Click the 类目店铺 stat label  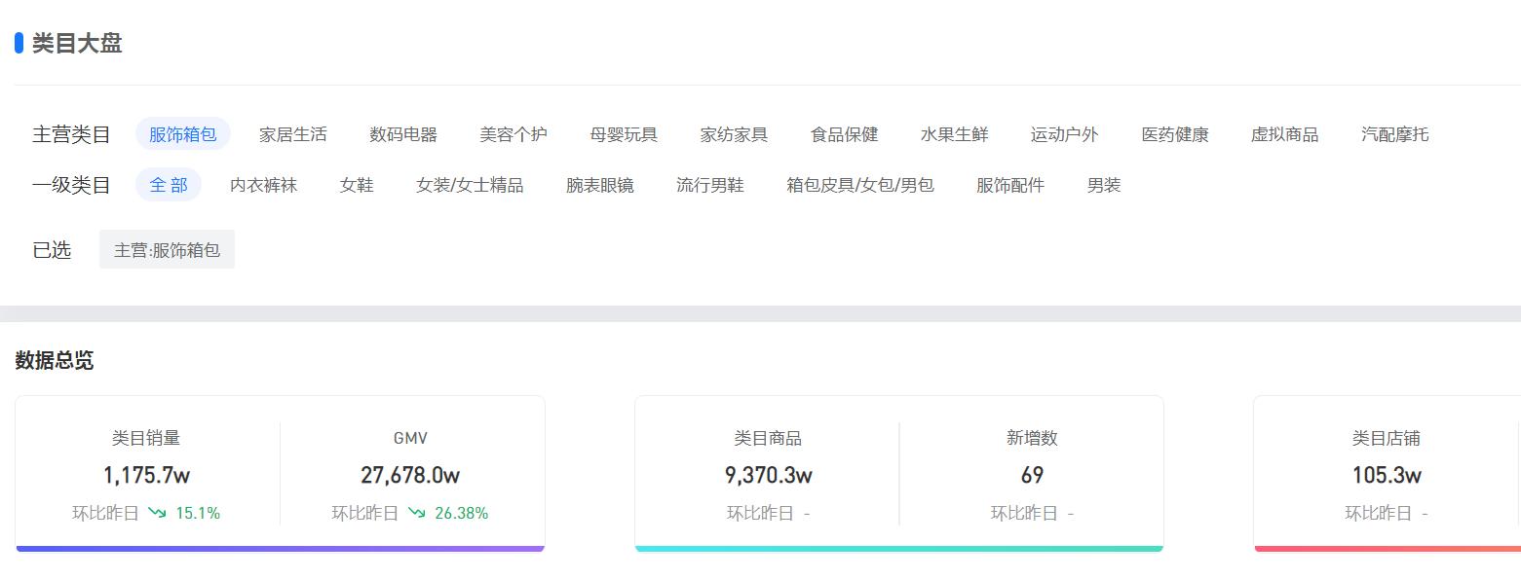pos(1385,438)
